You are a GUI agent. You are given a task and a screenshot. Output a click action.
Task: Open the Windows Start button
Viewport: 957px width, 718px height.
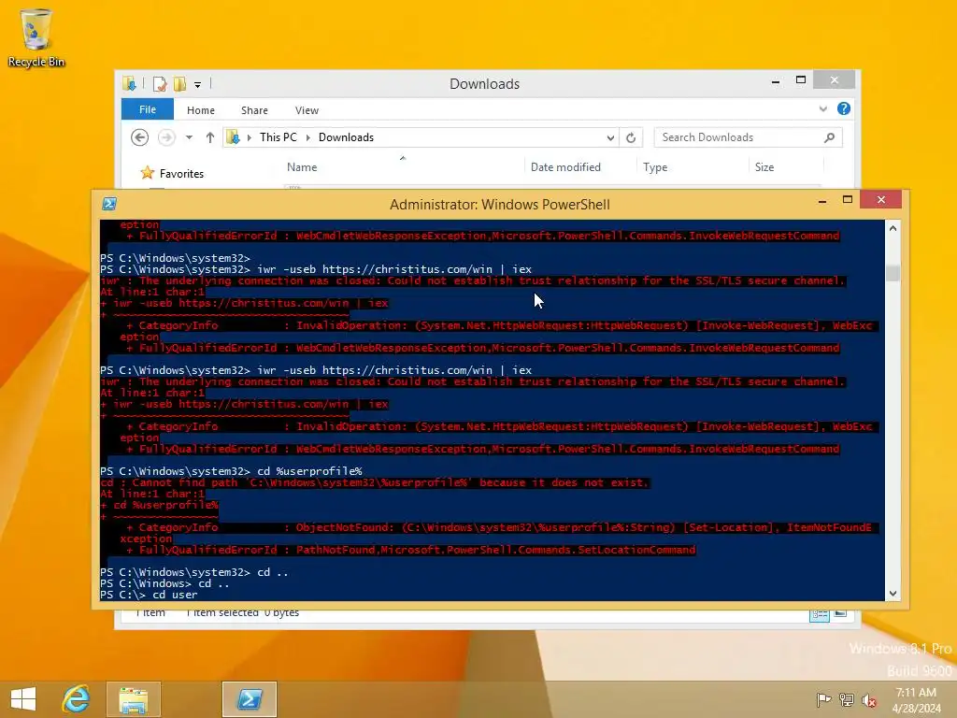point(23,698)
